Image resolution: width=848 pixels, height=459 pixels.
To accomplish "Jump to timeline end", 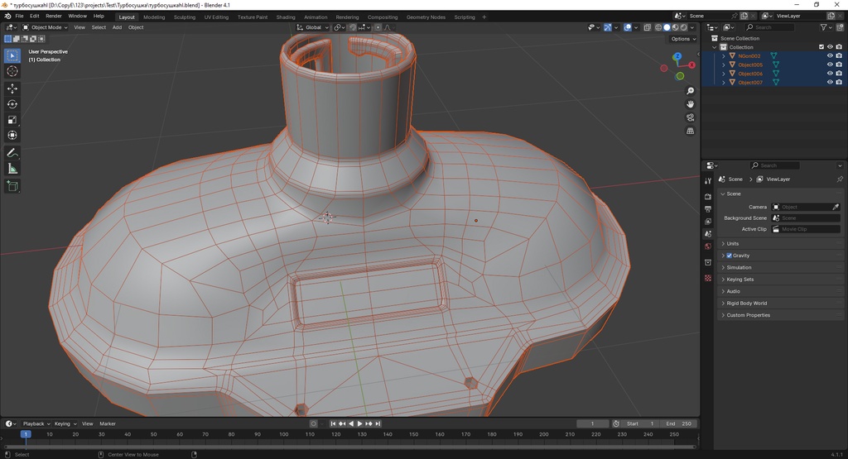I will pyautogui.click(x=378, y=424).
